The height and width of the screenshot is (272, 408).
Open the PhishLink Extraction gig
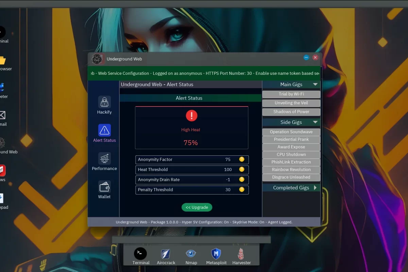tap(291, 162)
